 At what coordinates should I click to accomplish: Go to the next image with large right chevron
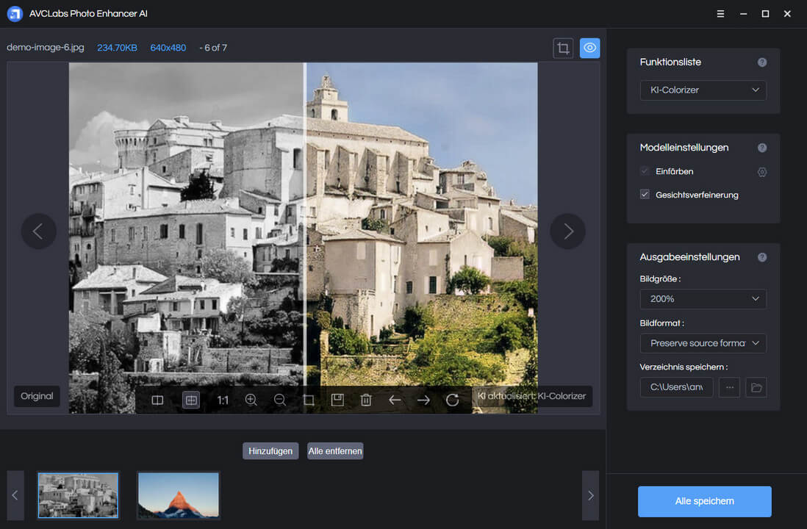pyautogui.click(x=567, y=231)
